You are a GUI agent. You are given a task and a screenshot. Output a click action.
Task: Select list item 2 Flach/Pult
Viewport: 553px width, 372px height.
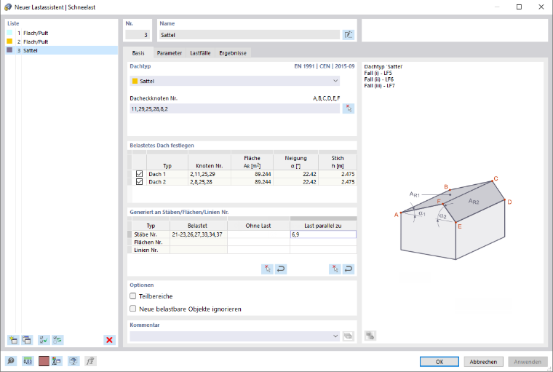(62, 41)
